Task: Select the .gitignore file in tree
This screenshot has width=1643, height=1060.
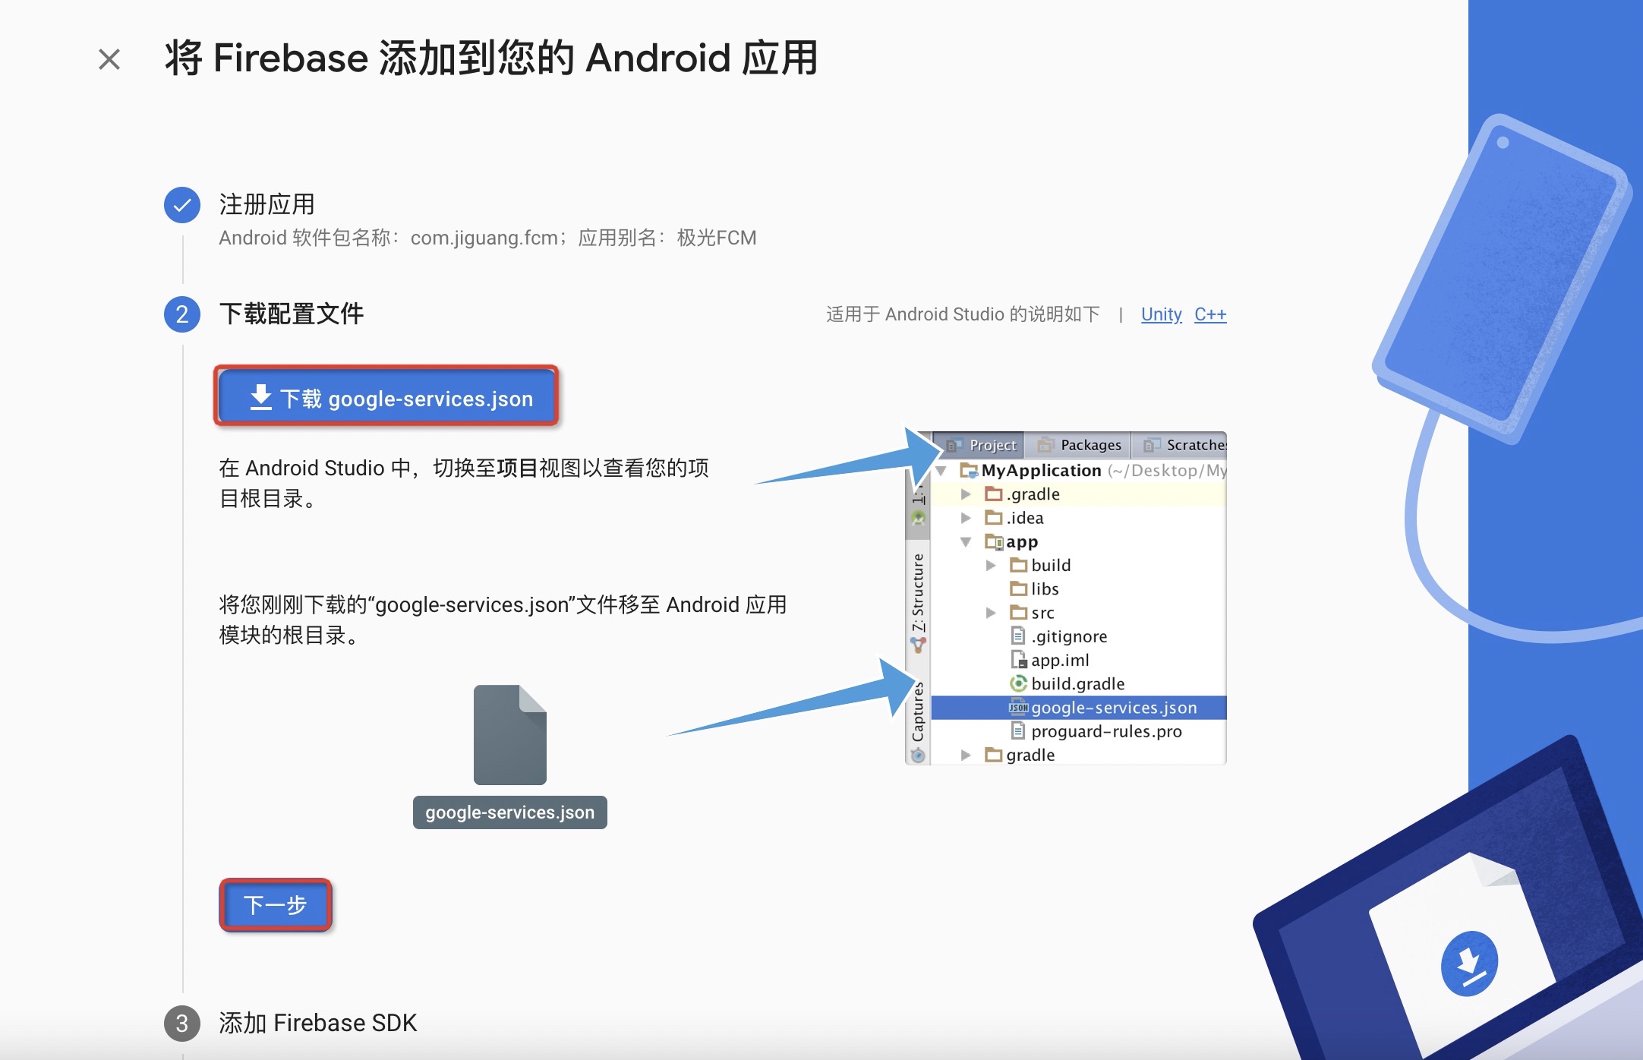Action: click(1069, 636)
